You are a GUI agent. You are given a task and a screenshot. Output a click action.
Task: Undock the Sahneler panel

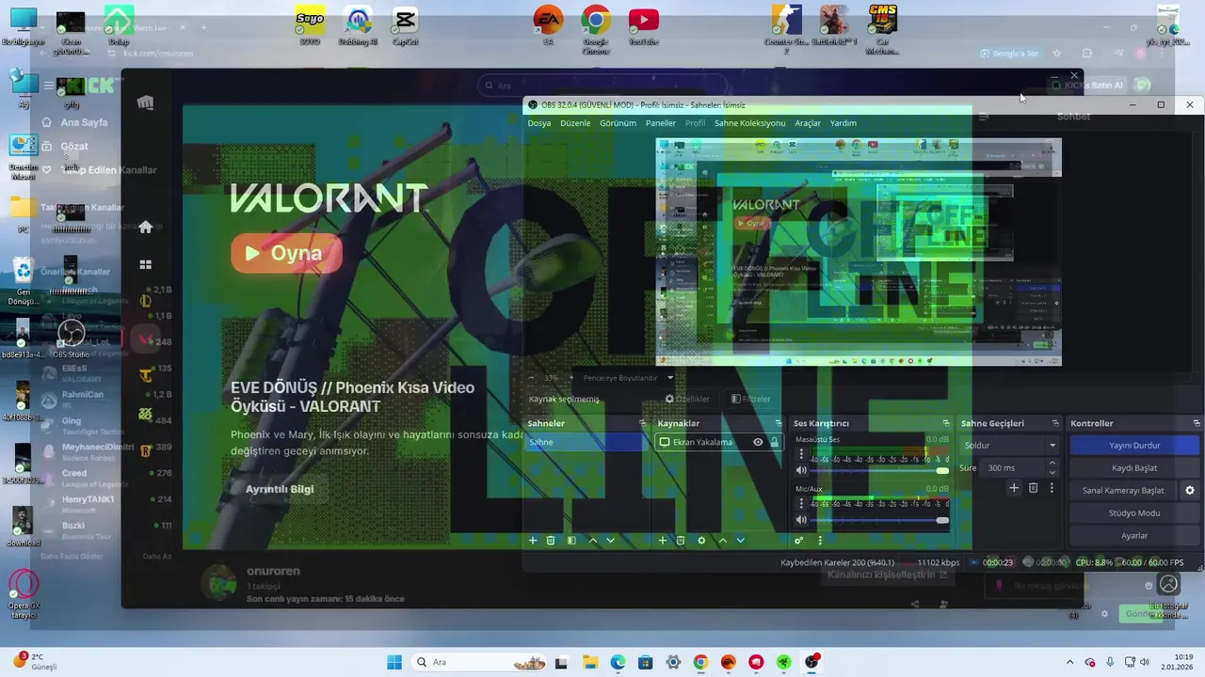(x=643, y=423)
